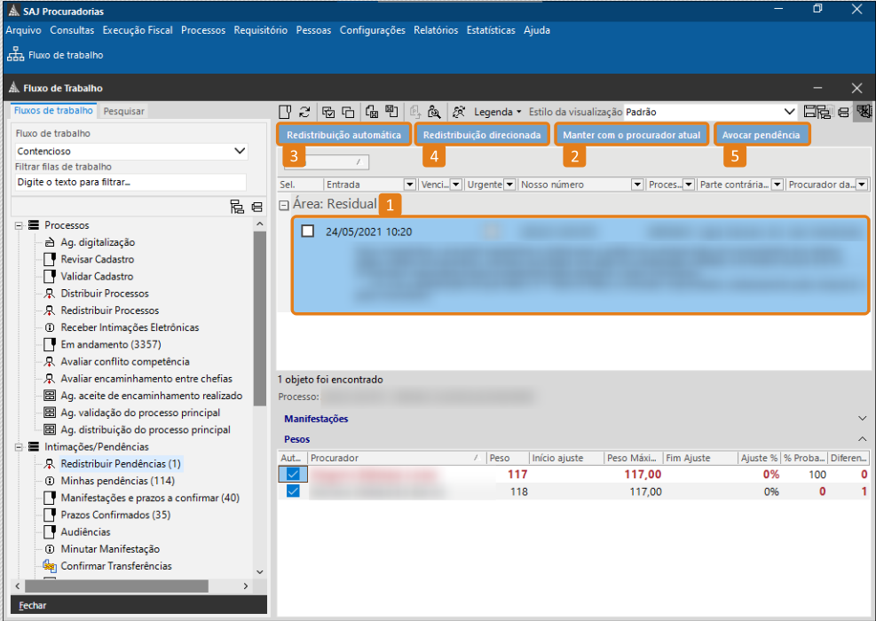Uncheck the first procurador checkbox in Pesos
Screen dimensions: 876x621
point(292,475)
